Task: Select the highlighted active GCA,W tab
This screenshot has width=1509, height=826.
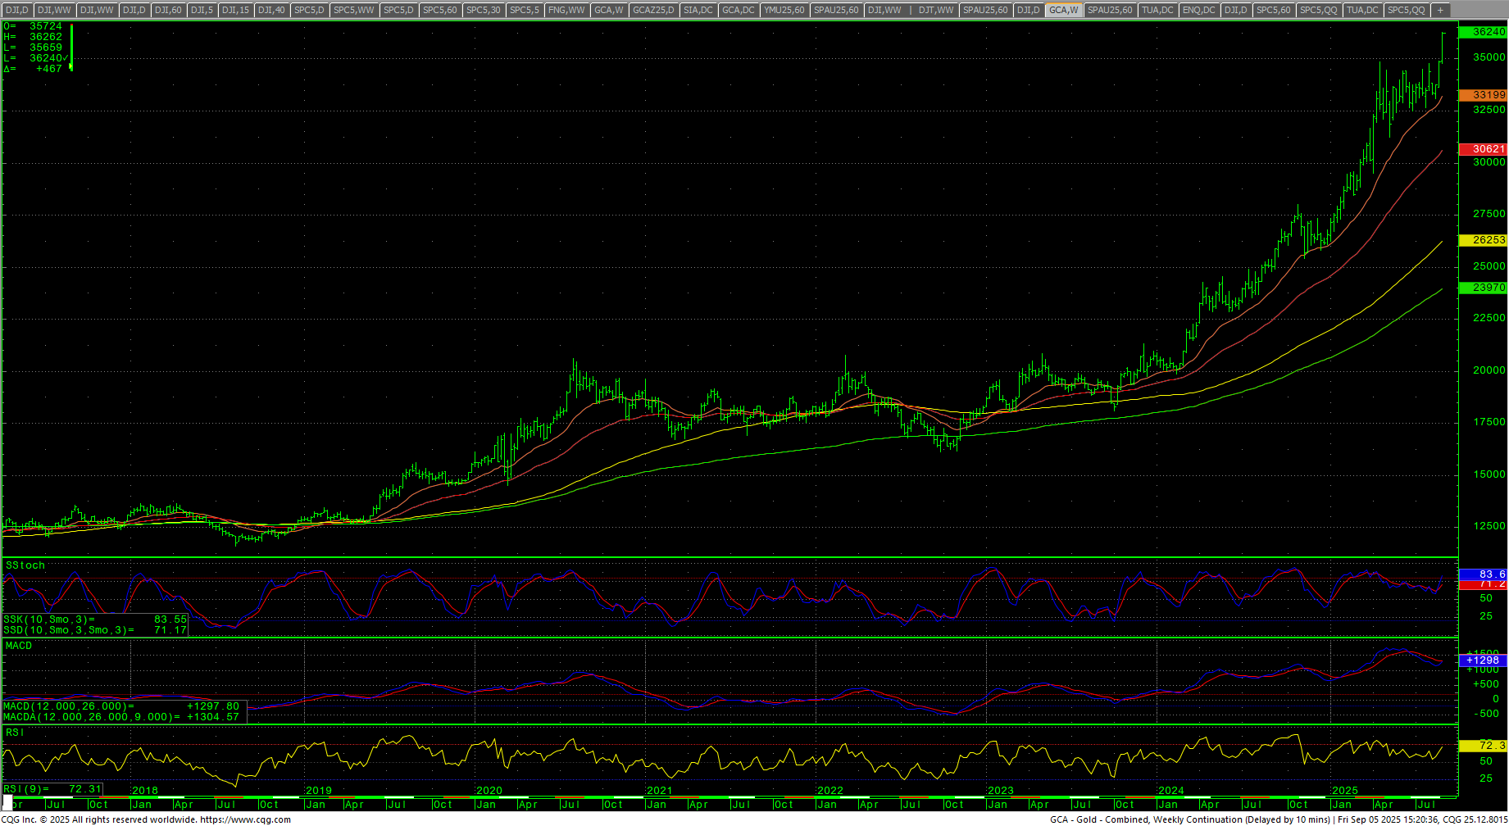Action: pos(1064,10)
